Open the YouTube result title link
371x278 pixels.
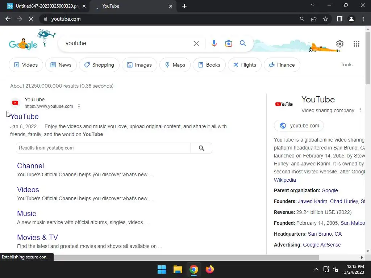[x=24, y=117]
